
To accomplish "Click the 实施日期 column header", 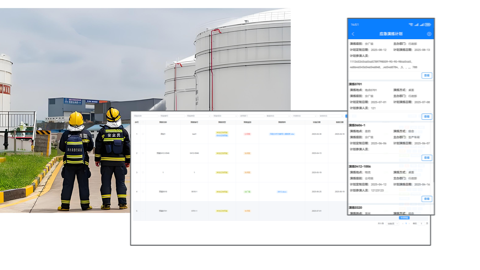I will [x=317, y=122].
